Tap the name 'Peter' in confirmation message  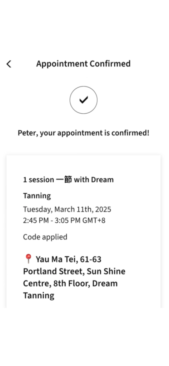[x=28, y=133]
